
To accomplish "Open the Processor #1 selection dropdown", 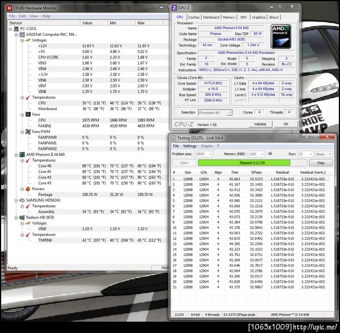I will point(229,113).
